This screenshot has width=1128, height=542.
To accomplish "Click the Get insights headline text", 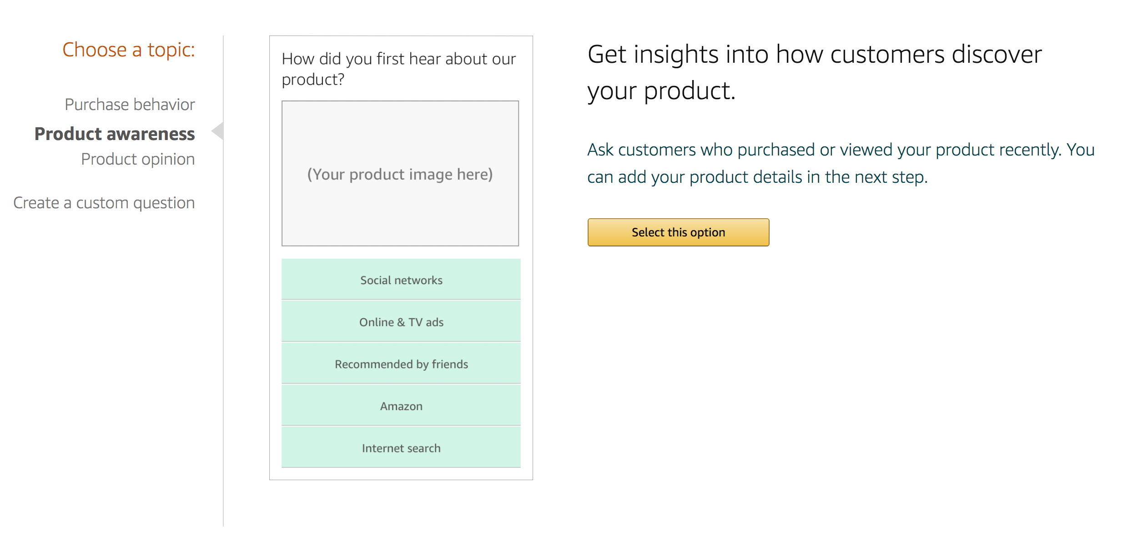I will [814, 72].
